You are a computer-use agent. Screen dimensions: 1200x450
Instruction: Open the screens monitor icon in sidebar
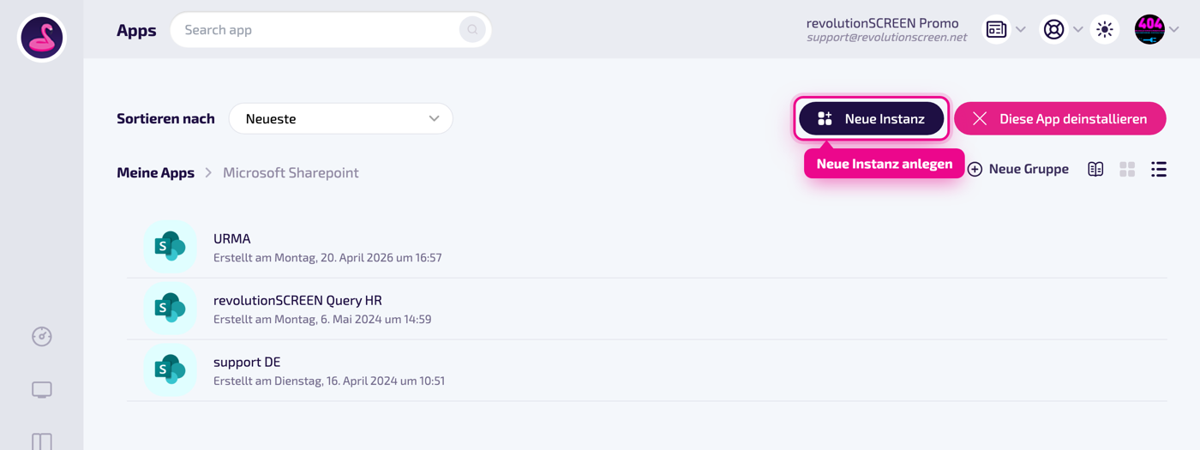point(42,390)
